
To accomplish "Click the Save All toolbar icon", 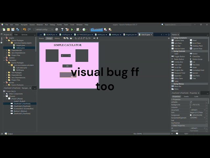I will 17,29.
